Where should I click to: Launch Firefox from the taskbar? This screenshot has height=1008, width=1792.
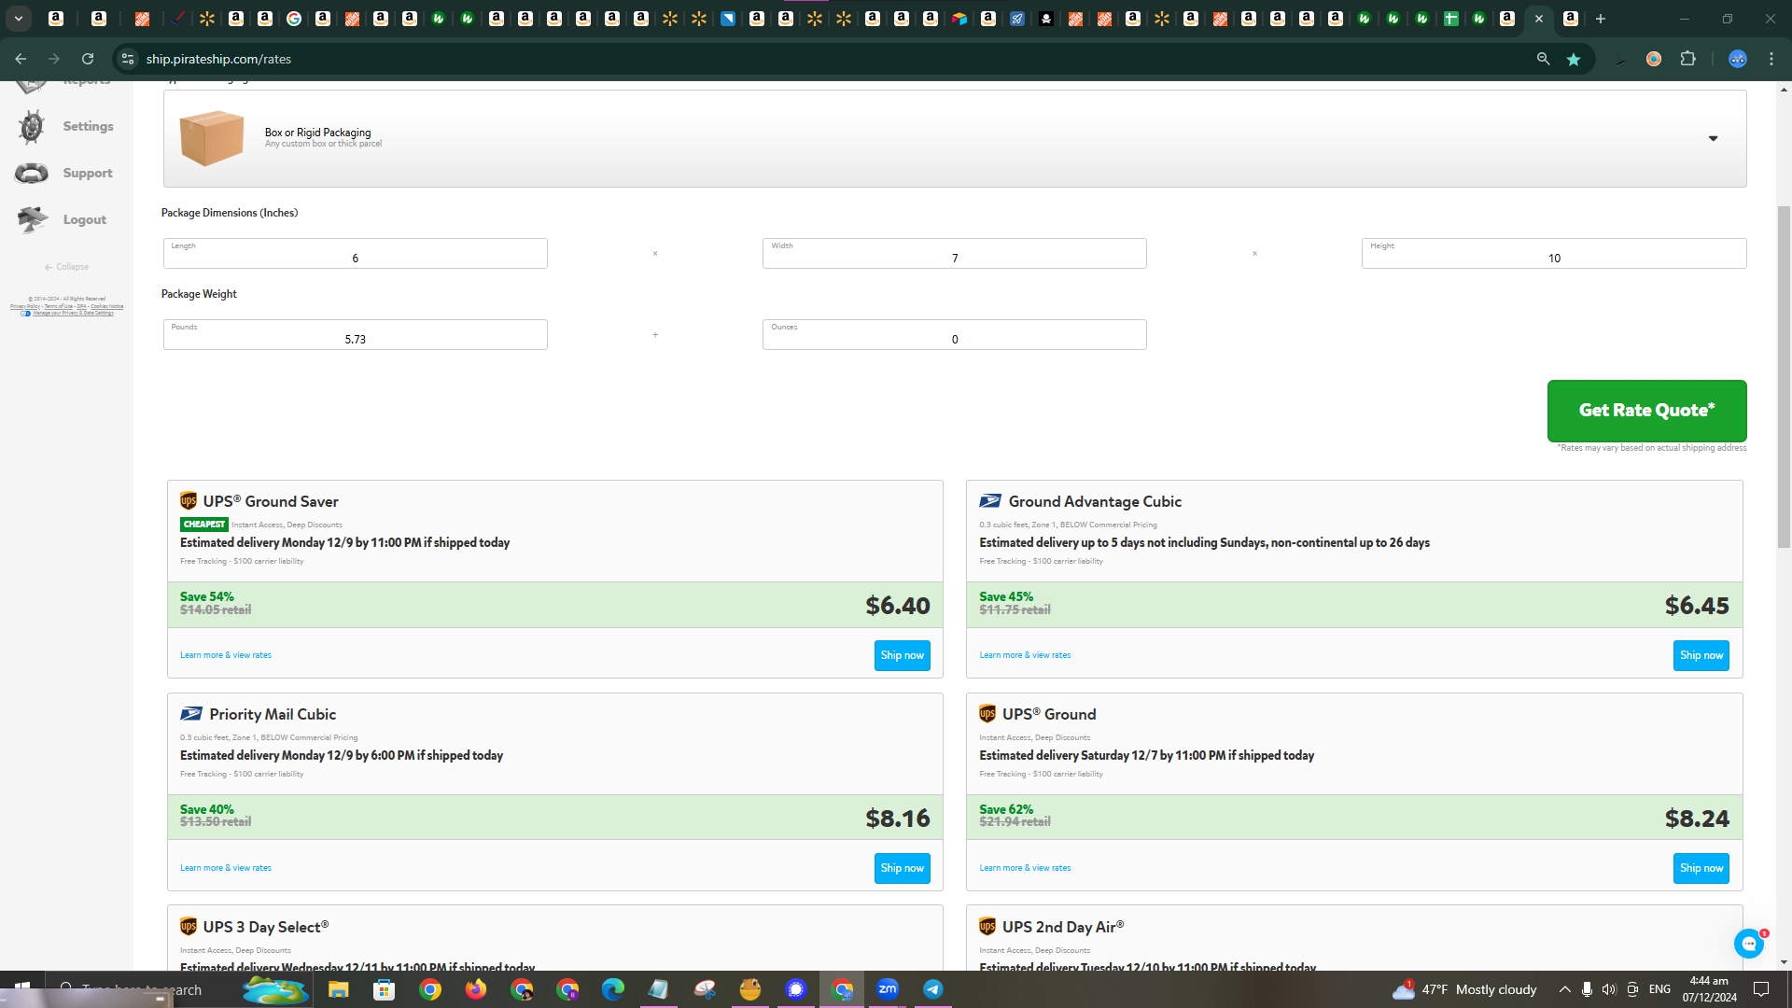pyautogui.click(x=476, y=989)
